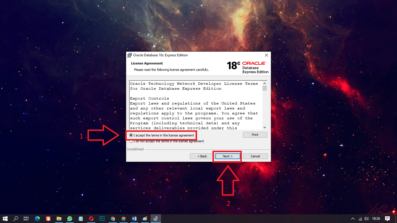Go back with the < Back button
The height and width of the screenshot is (223, 397).
tap(202, 156)
